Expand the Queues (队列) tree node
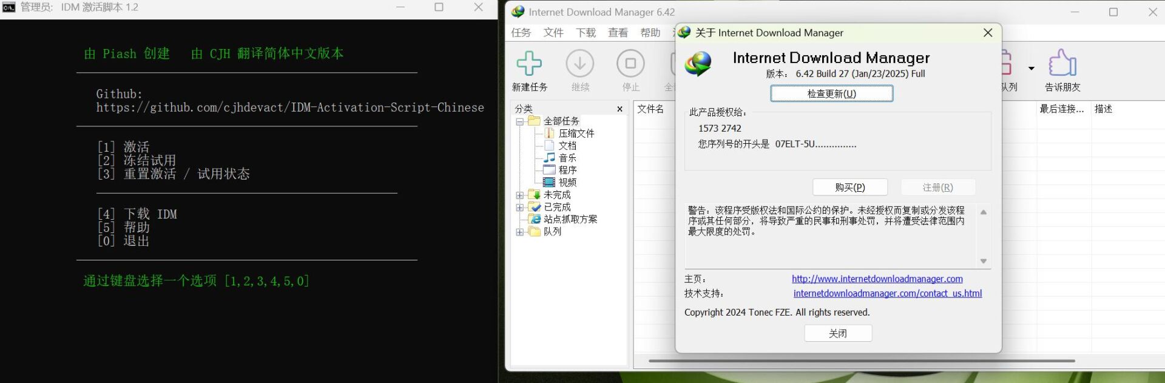Viewport: 1165px width, 383px height. [520, 232]
